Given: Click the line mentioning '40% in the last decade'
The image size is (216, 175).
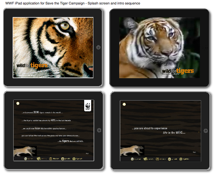Looking at the screenshot, I should tap(46, 120).
